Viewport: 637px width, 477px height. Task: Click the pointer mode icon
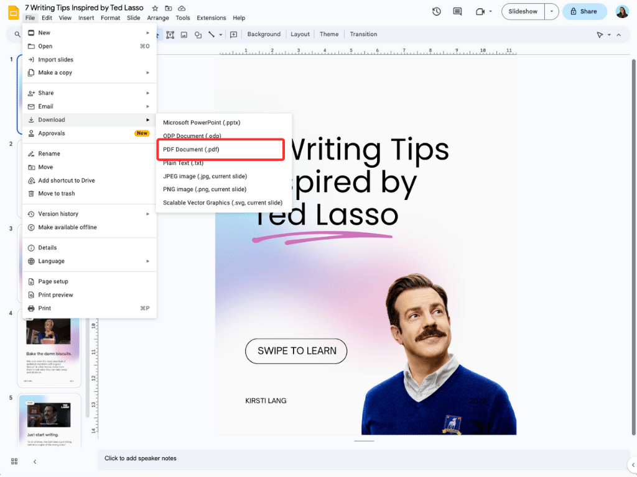(x=600, y=35)
